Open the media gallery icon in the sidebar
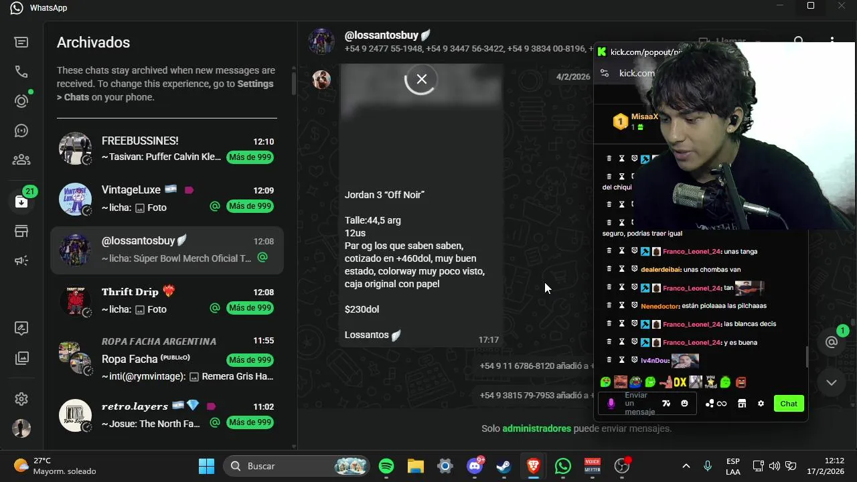Screen dimensions: 857x482 [21, 358]
